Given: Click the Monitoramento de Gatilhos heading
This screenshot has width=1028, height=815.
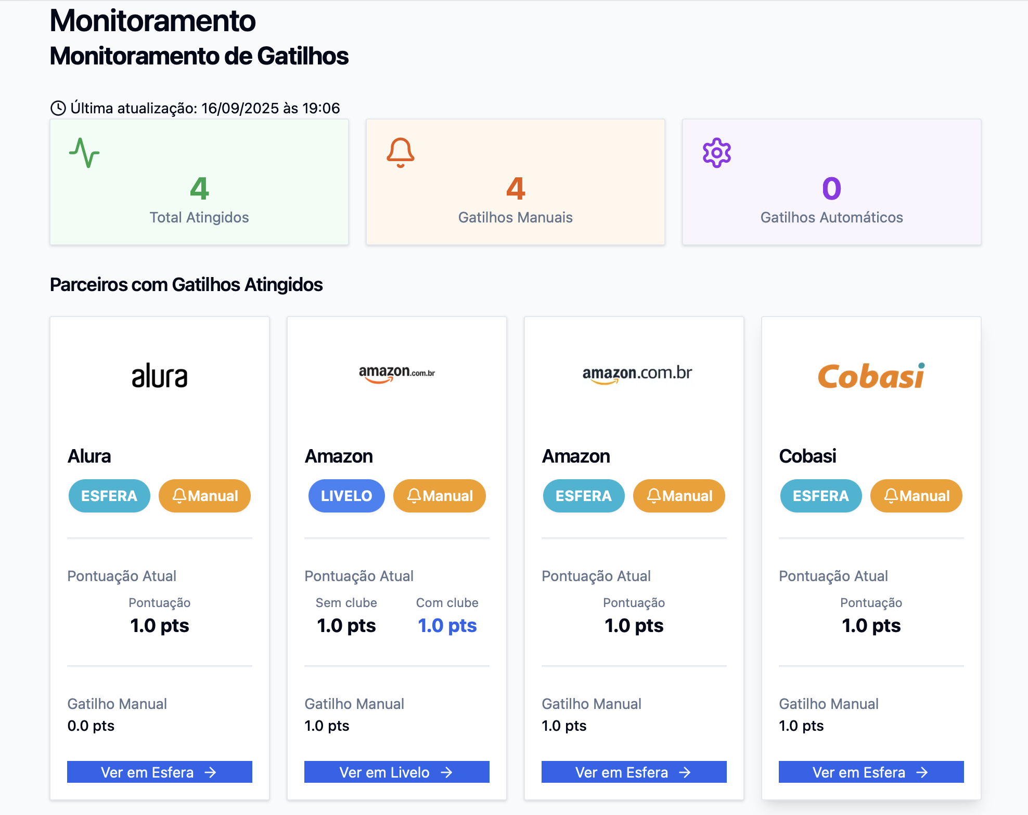Looking at the screenshot, I should [x=199, y=56].
